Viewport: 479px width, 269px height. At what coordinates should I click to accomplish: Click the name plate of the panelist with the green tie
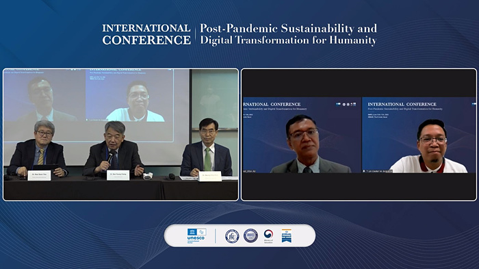click(x=210, y=177)
